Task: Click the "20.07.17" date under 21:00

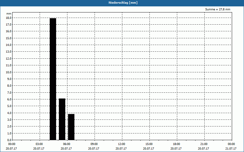Action: pyautogui.click(x=203, y=148)
